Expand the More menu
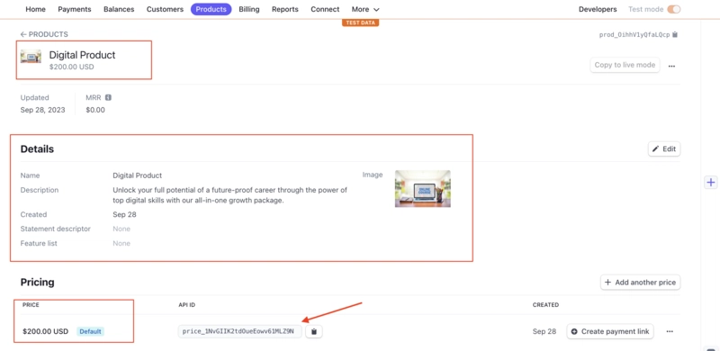The image size is (720, 351). (x=365, y=9)
